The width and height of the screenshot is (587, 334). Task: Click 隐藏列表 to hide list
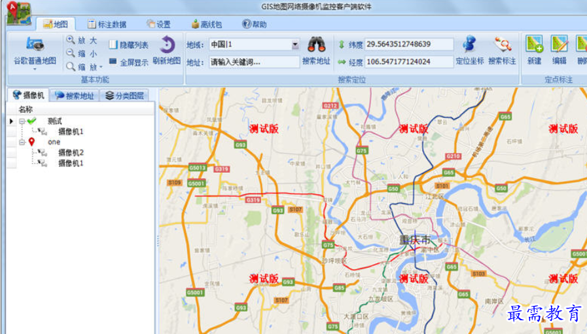(x=129, y=45)
